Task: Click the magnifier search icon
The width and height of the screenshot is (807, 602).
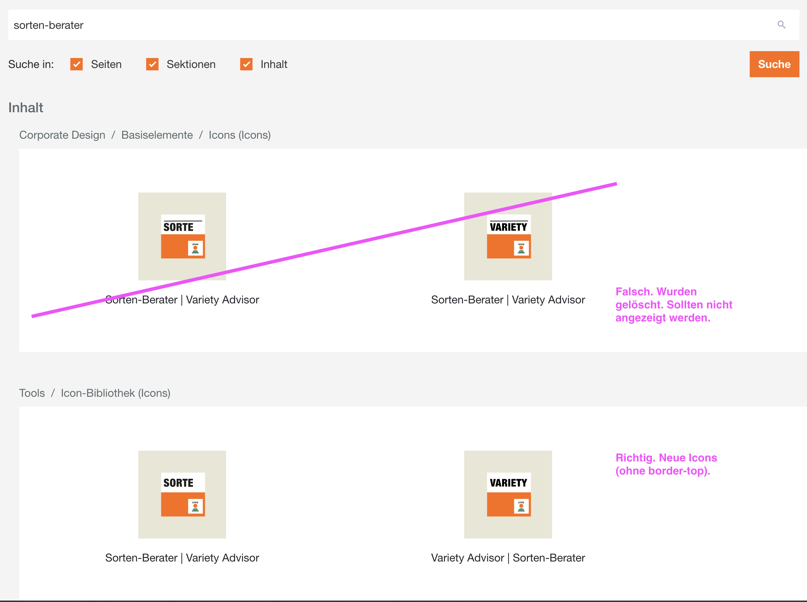Action: click(x=781, y=24)
